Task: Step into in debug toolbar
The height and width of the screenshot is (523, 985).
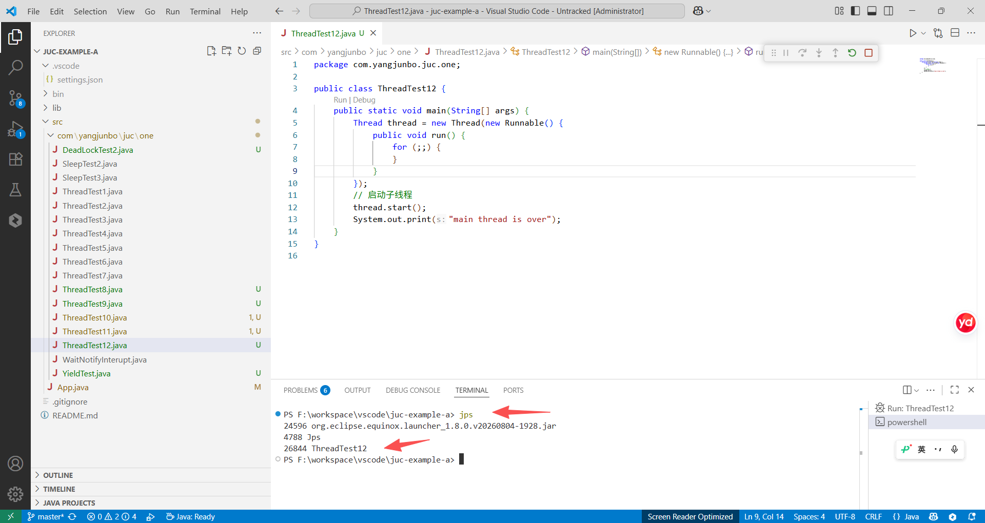Action: click(x=819, y=53)
